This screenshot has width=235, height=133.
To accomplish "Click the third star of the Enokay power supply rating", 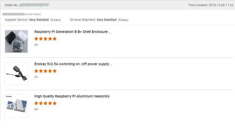I will pyautogui.click(x=45, y=71).
